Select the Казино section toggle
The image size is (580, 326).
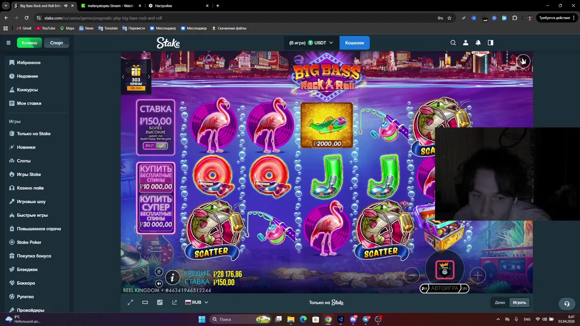(29, 43)
